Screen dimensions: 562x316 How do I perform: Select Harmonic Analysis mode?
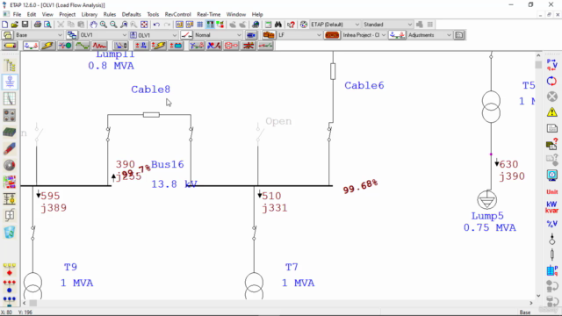(x=82, y=46)
